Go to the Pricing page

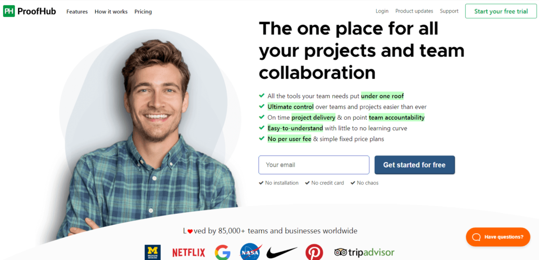point(143,12)
